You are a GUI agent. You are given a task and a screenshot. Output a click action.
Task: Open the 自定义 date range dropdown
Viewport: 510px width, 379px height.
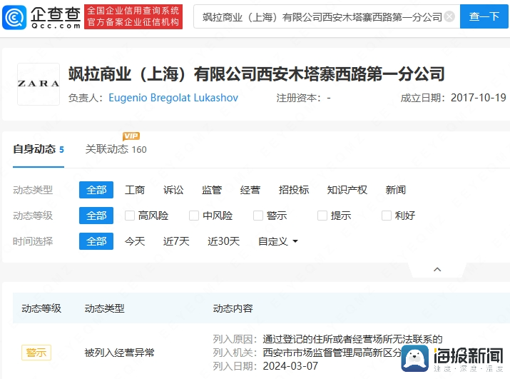click(278, 241)
